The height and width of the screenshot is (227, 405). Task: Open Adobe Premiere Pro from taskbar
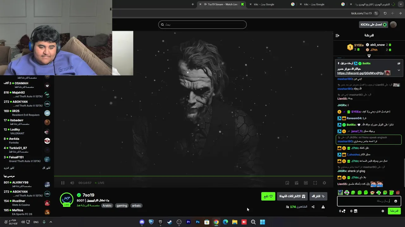188,222
